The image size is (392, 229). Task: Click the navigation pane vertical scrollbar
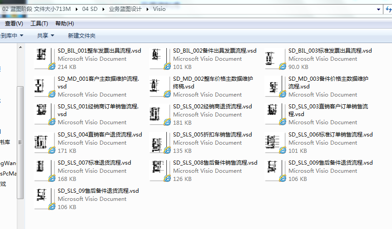click(20, 136)
